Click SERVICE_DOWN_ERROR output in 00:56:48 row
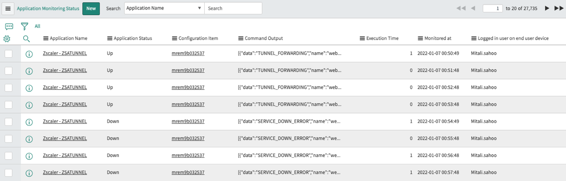The image size is (566, 181). click(x=289, y=156)
